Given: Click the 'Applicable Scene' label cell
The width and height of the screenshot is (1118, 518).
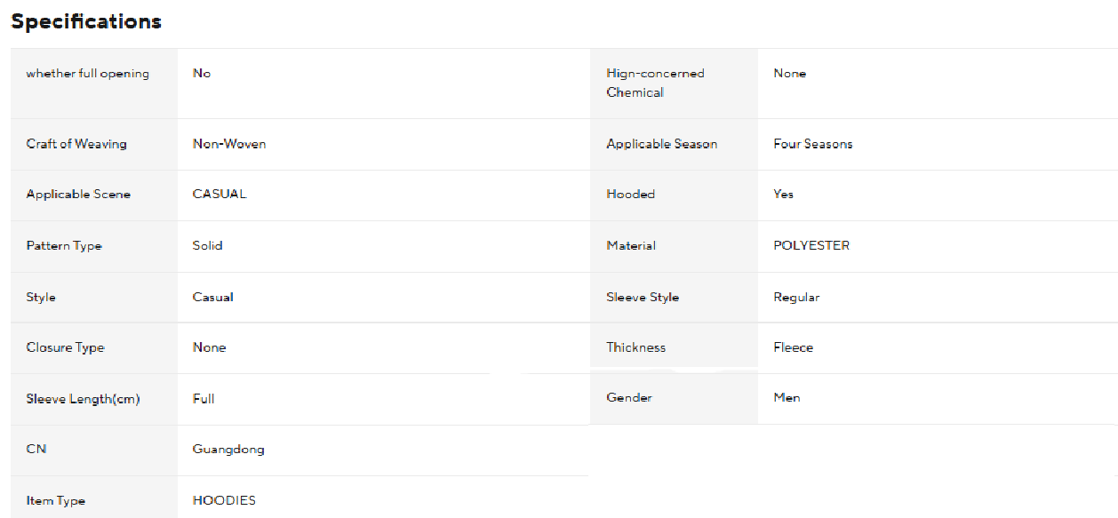Looking at the screenshot, I should tap(78, 195).
